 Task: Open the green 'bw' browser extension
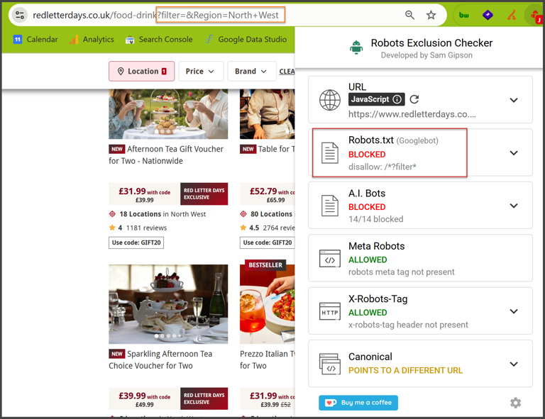click(x=463, y=15)
